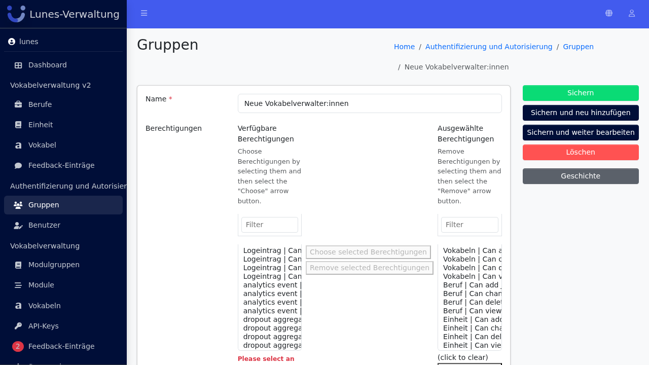This screenshot has width=649, height=365.
Task: Click the Feedback-Einträge speech bubble icon
Action: [x=18, y=165]
